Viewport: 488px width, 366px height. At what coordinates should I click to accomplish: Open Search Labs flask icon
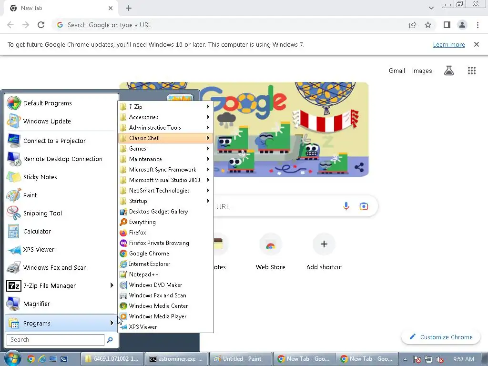click(x=449, y=71)
